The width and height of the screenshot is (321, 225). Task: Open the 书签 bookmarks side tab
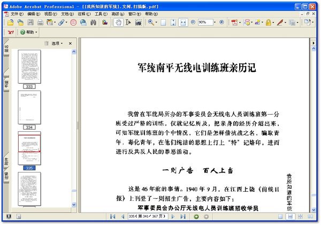tap(6, 84)
